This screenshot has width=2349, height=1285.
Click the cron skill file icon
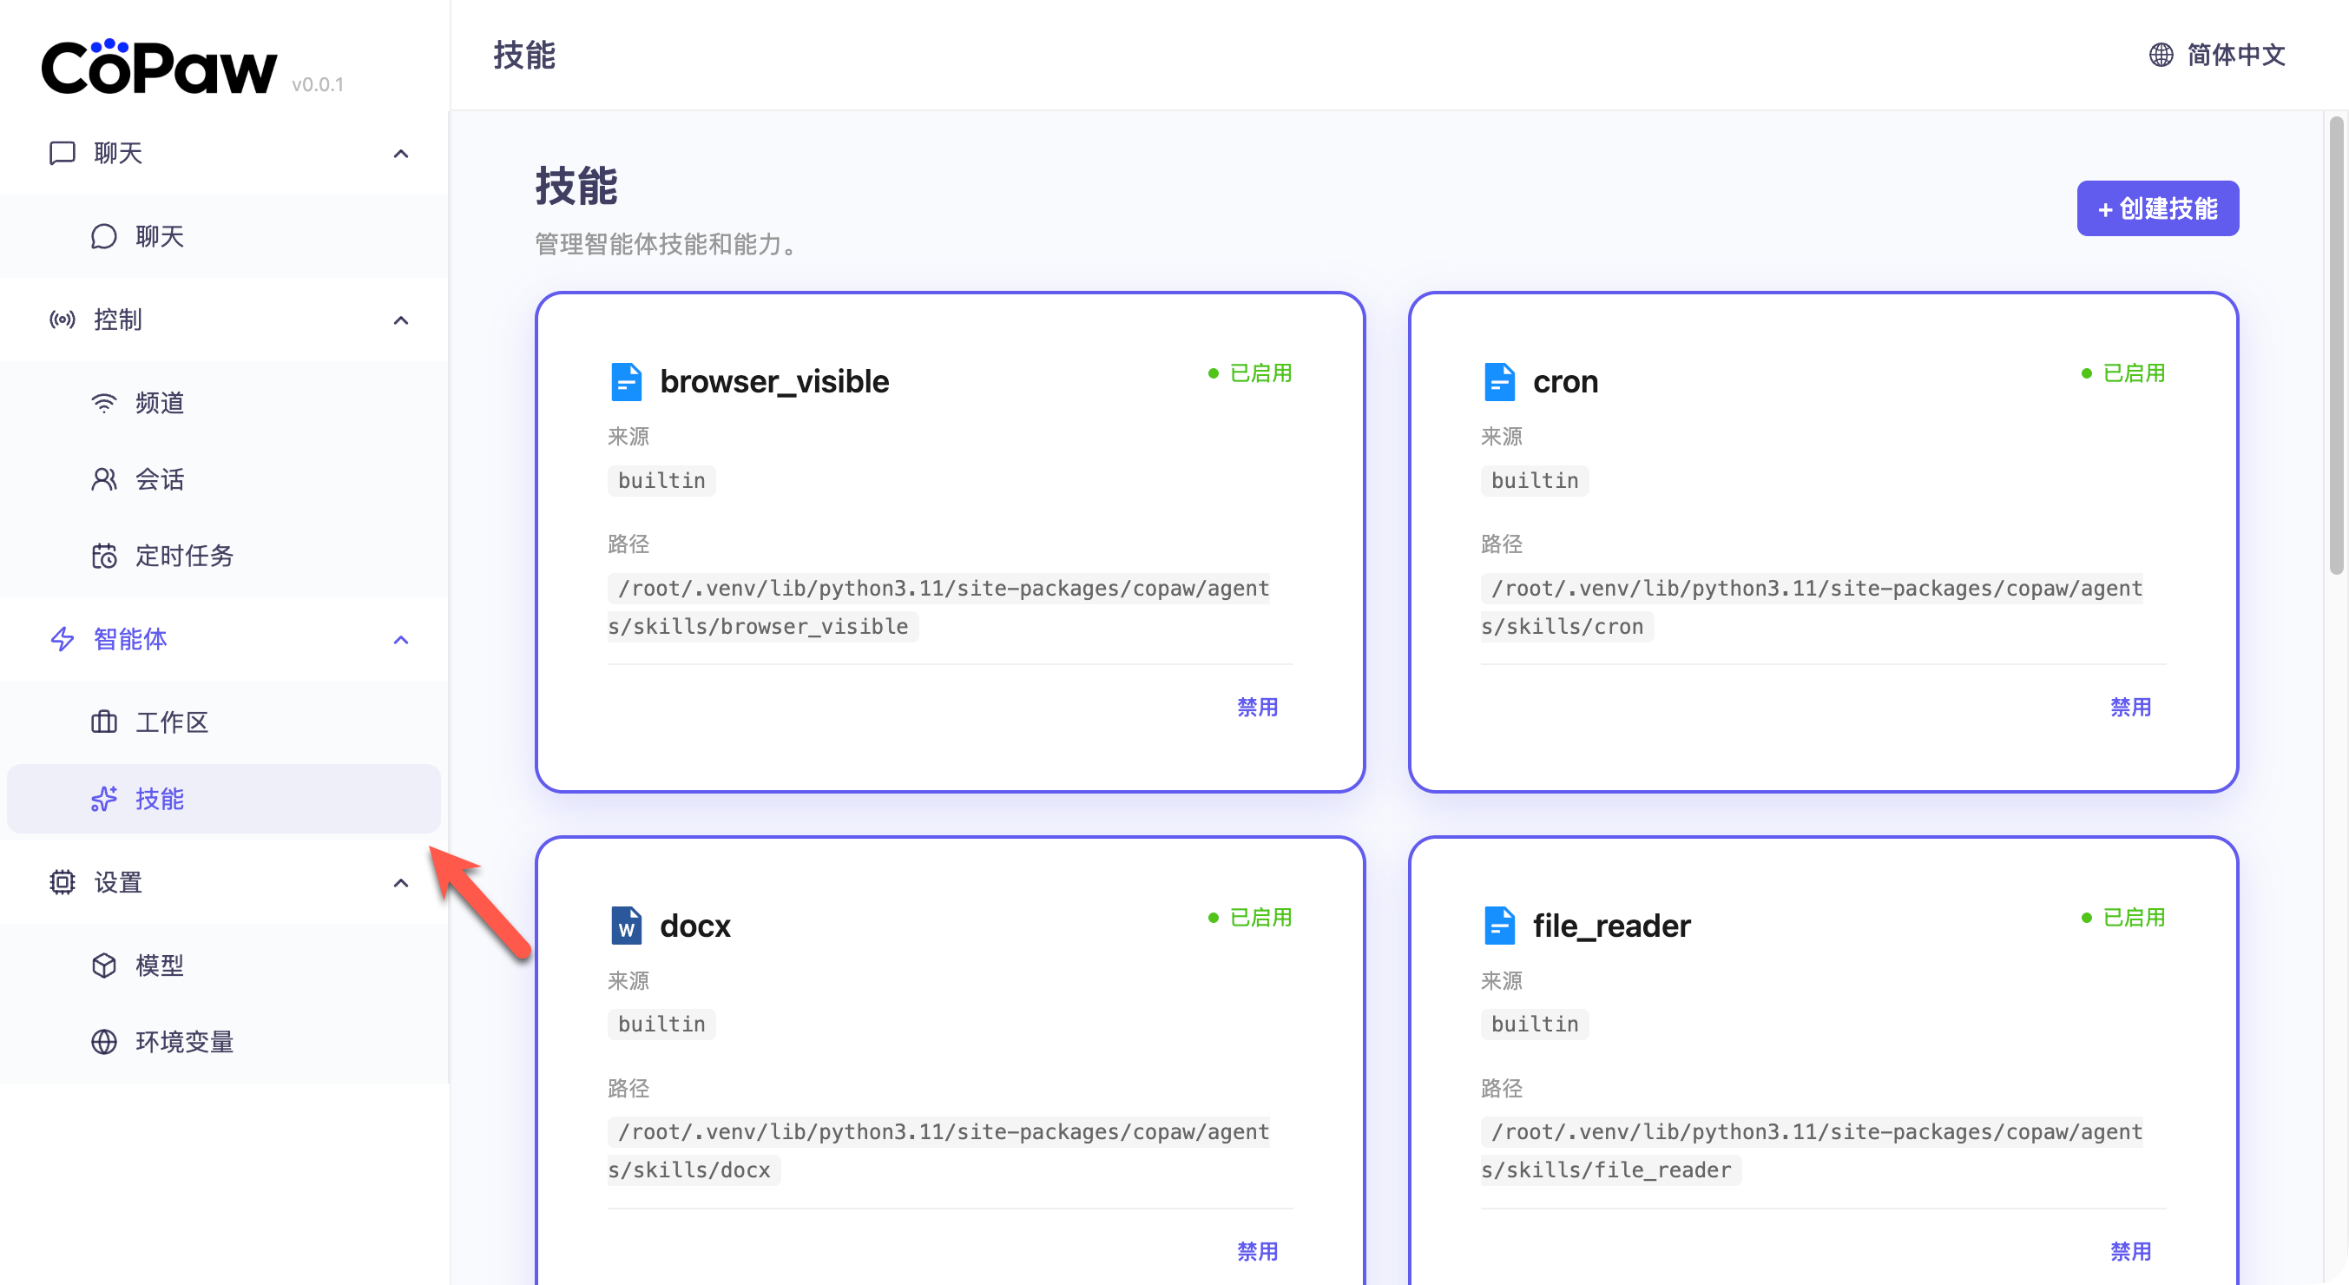(1498, 381)
